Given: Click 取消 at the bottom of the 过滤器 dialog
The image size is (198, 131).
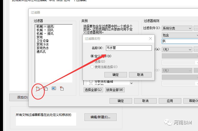Looking at the screenshot, I should [x=145, y=101].
